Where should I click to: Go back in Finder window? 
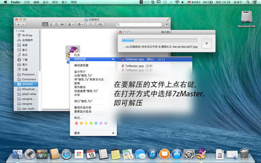pos(18,24)
